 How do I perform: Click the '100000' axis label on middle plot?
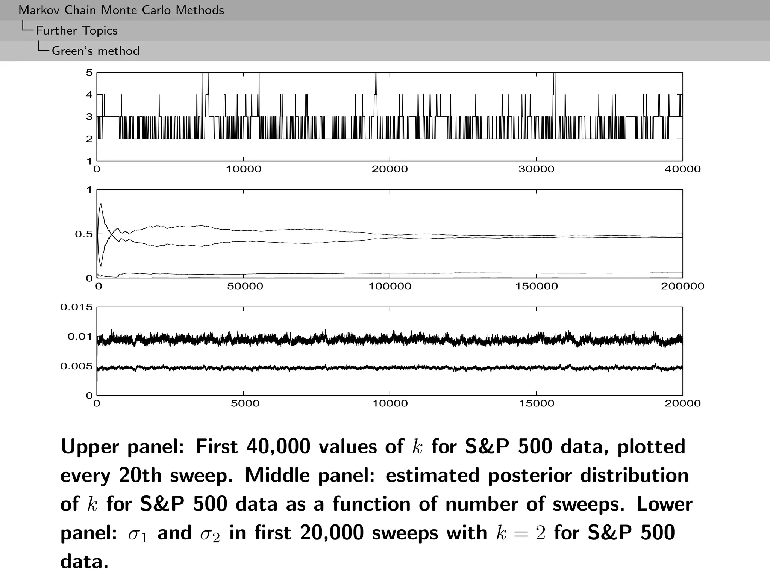[x=390, y=286]
